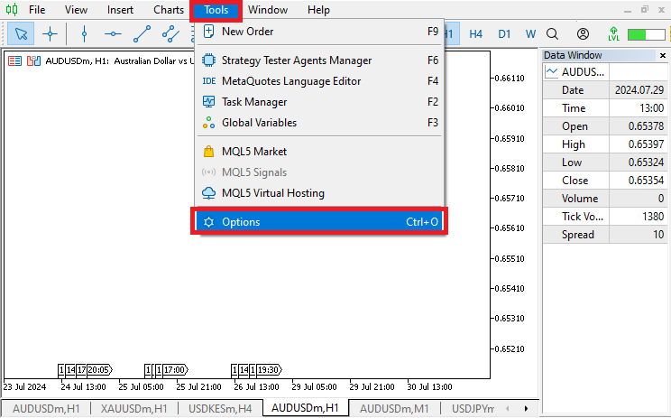
Task: Close the Data Window panel
Action: tap(663, 55)
